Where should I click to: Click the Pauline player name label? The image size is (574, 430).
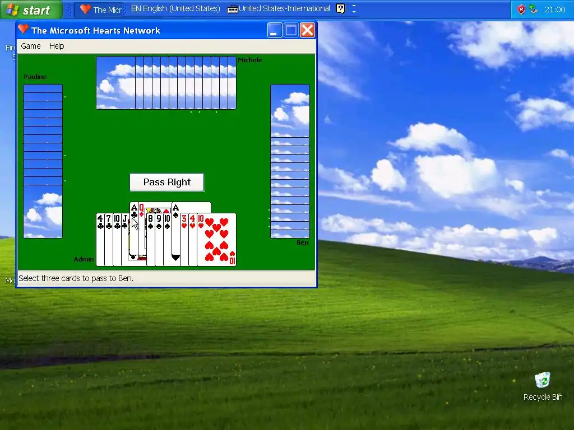(35, 77)
